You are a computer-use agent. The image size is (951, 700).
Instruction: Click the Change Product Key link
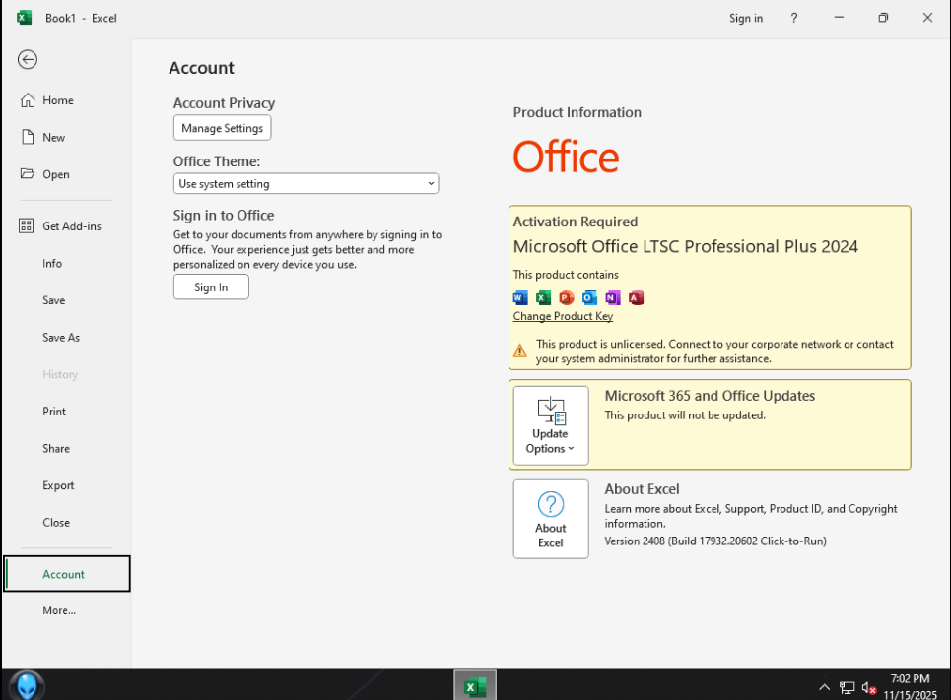pos(563,316)
